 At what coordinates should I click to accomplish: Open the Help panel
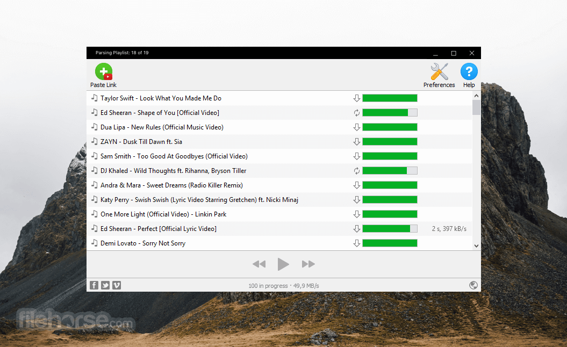tap(469, 72)
